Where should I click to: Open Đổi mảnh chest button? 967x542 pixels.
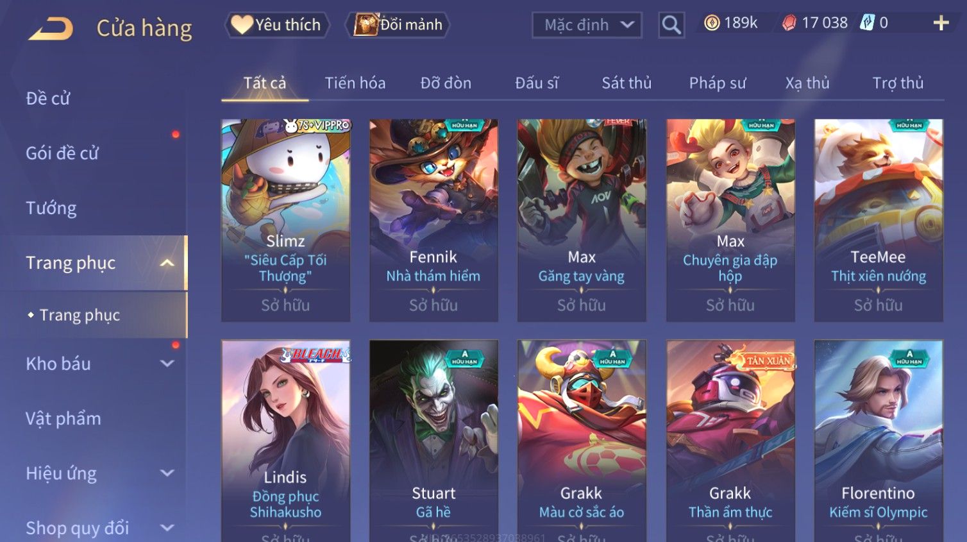click(x=398, y=25)
